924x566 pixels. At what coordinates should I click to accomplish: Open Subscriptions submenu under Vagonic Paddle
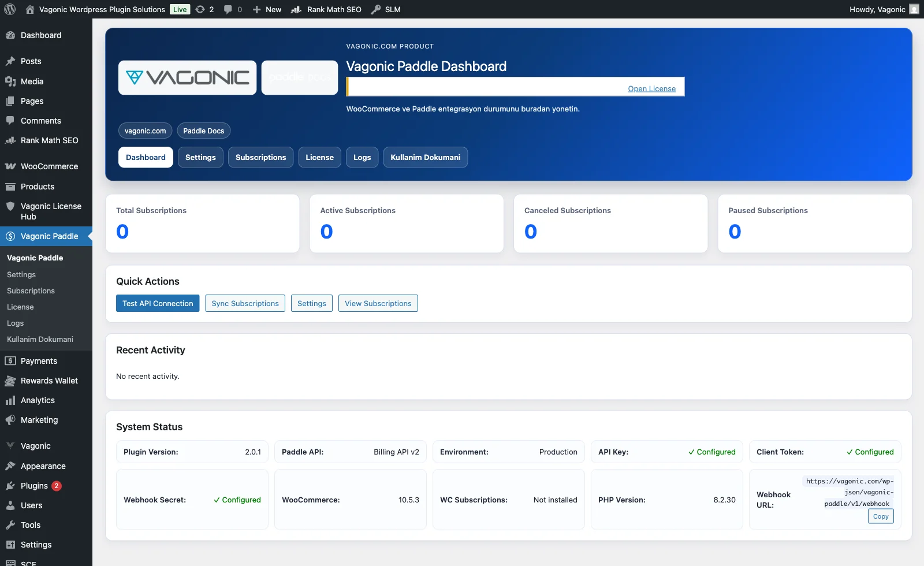click(x=31, y=291)
